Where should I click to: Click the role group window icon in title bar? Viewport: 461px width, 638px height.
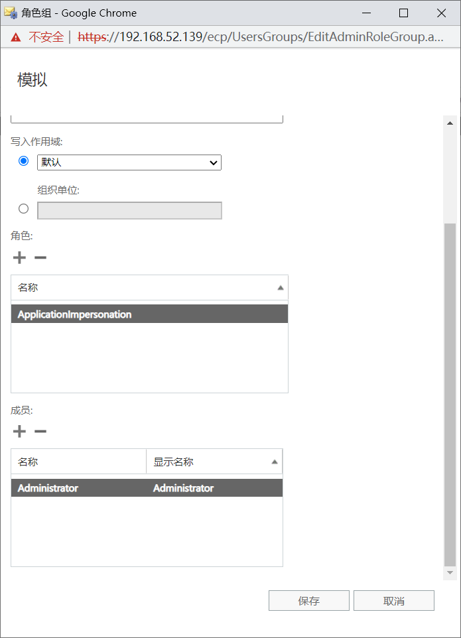pos(11,13)
